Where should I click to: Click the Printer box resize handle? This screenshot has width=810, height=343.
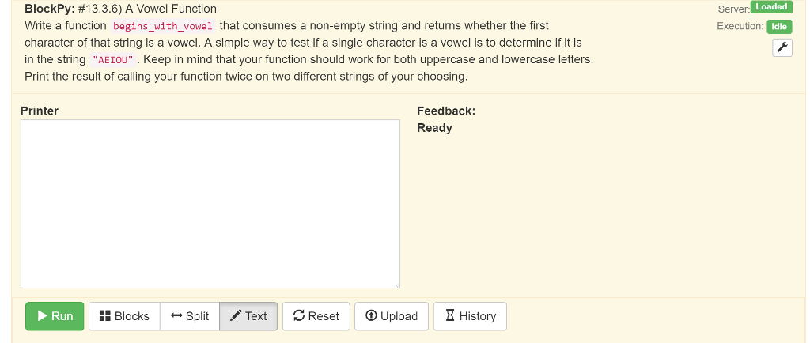pos(396,285)
